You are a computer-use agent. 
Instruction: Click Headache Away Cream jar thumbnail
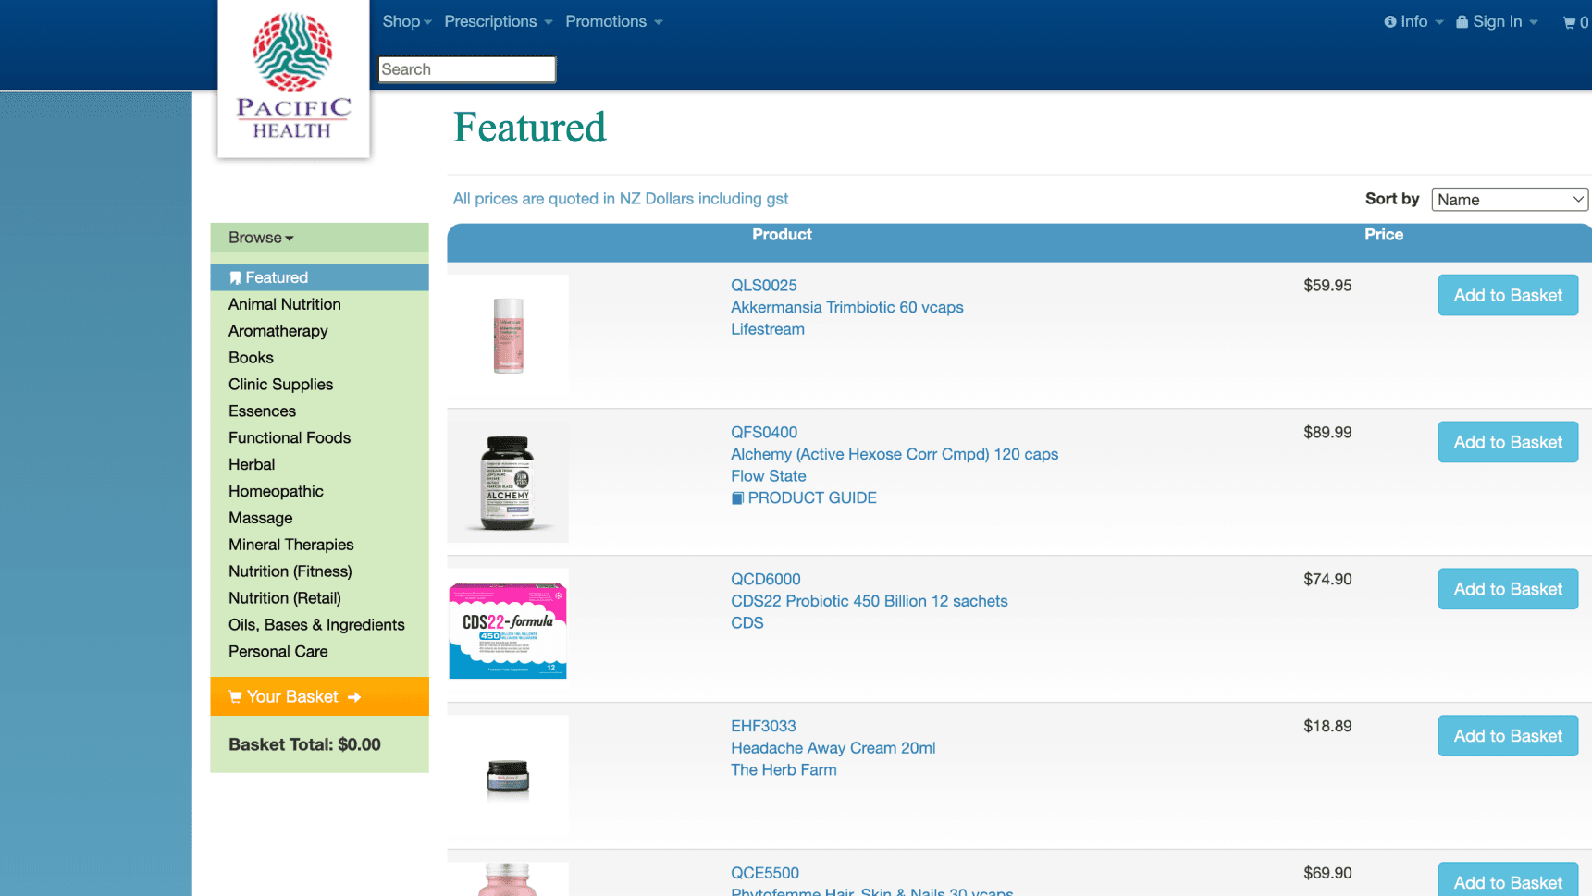[508, 777]
